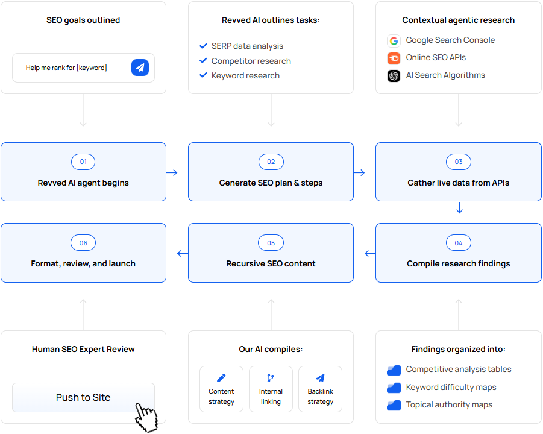Click the Google Search Console logo icon
The height and width of the screenshot is (434, 543).
394,41
